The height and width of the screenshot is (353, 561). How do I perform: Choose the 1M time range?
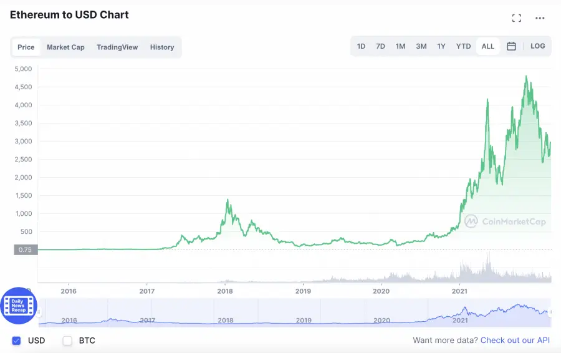coord(400,46)
